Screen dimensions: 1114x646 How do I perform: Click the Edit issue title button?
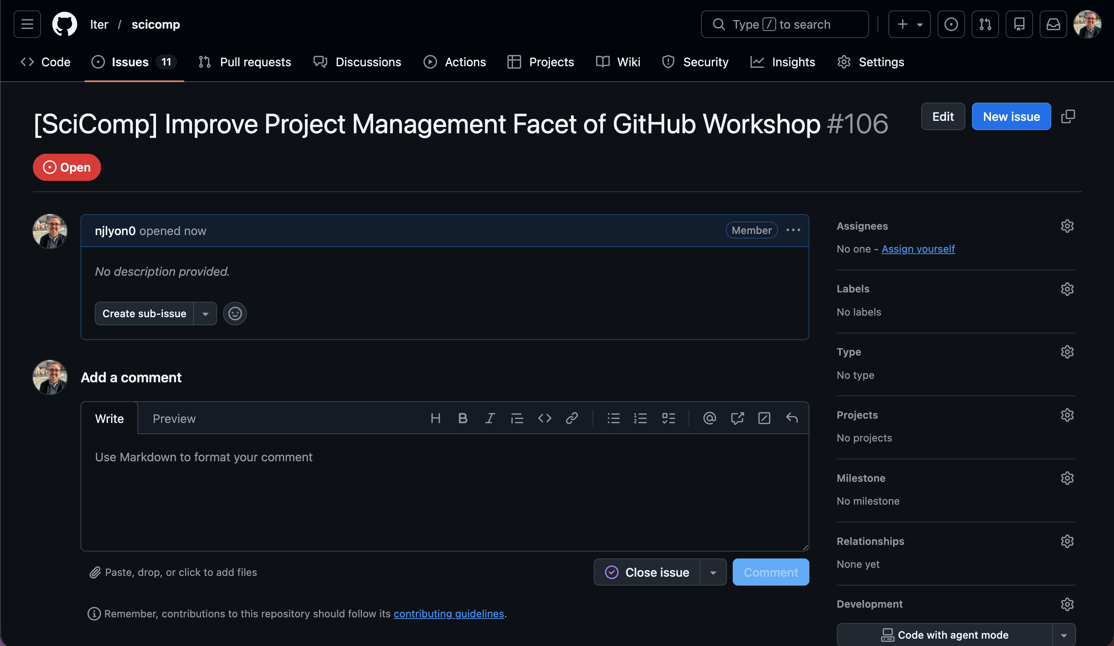coord(943,116)
